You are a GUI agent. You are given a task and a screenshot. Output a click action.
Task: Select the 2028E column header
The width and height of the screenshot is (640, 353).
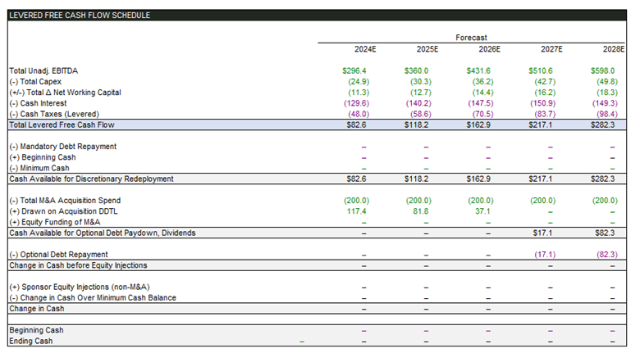[613, 49]
